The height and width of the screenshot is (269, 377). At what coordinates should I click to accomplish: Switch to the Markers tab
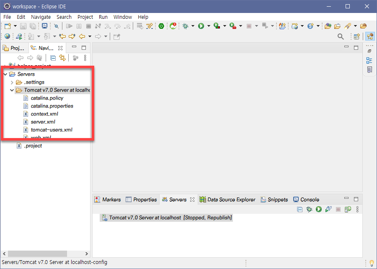(x=108, y=200)
